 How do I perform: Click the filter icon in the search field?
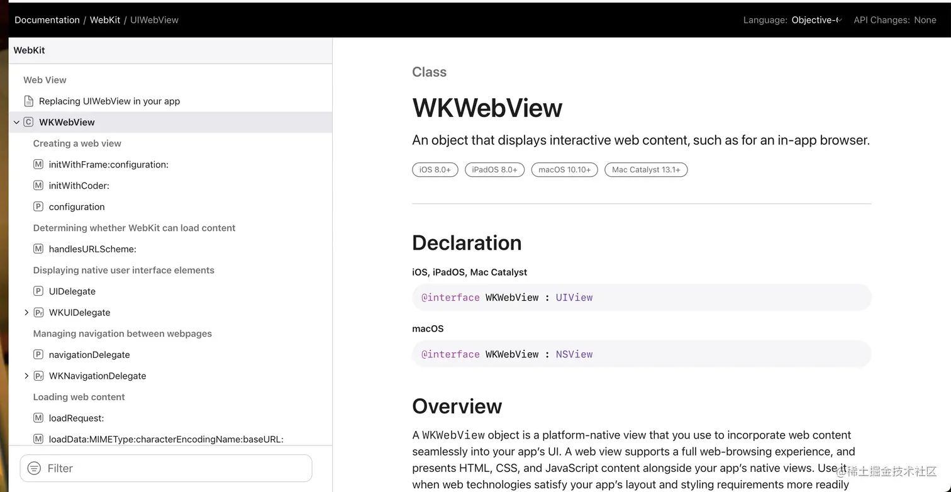pos(35,468)
